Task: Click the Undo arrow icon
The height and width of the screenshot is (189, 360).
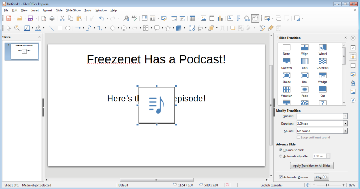Action: 102,18
